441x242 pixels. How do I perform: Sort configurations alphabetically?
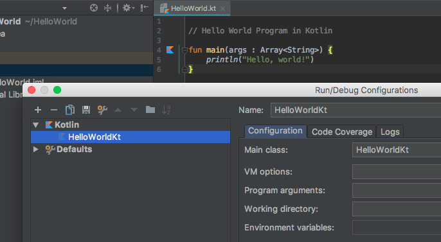click(x=166, y=110)
